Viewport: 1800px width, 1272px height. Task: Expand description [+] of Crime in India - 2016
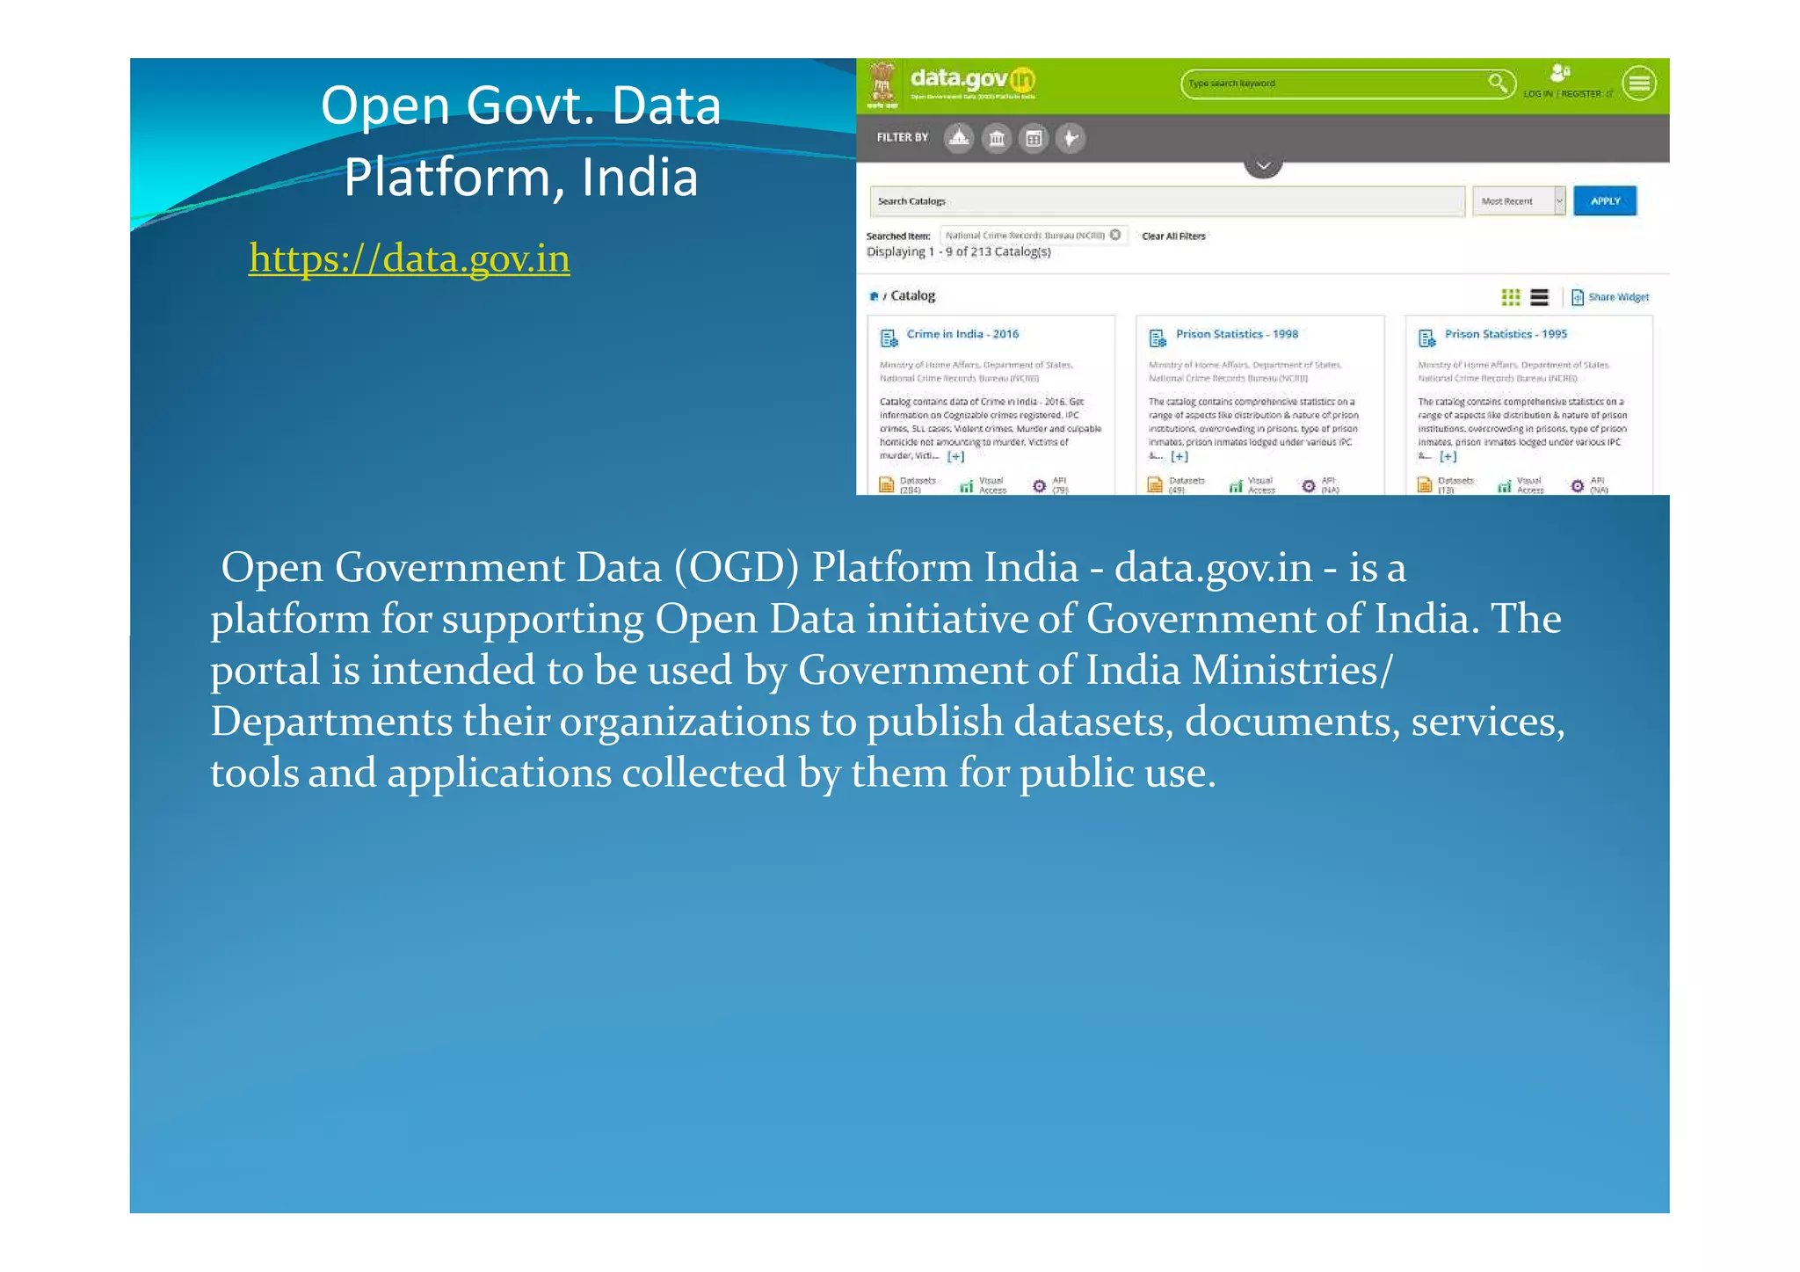955,456
